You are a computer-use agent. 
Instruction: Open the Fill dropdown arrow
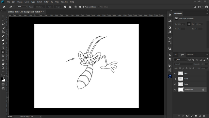(207, 68)
